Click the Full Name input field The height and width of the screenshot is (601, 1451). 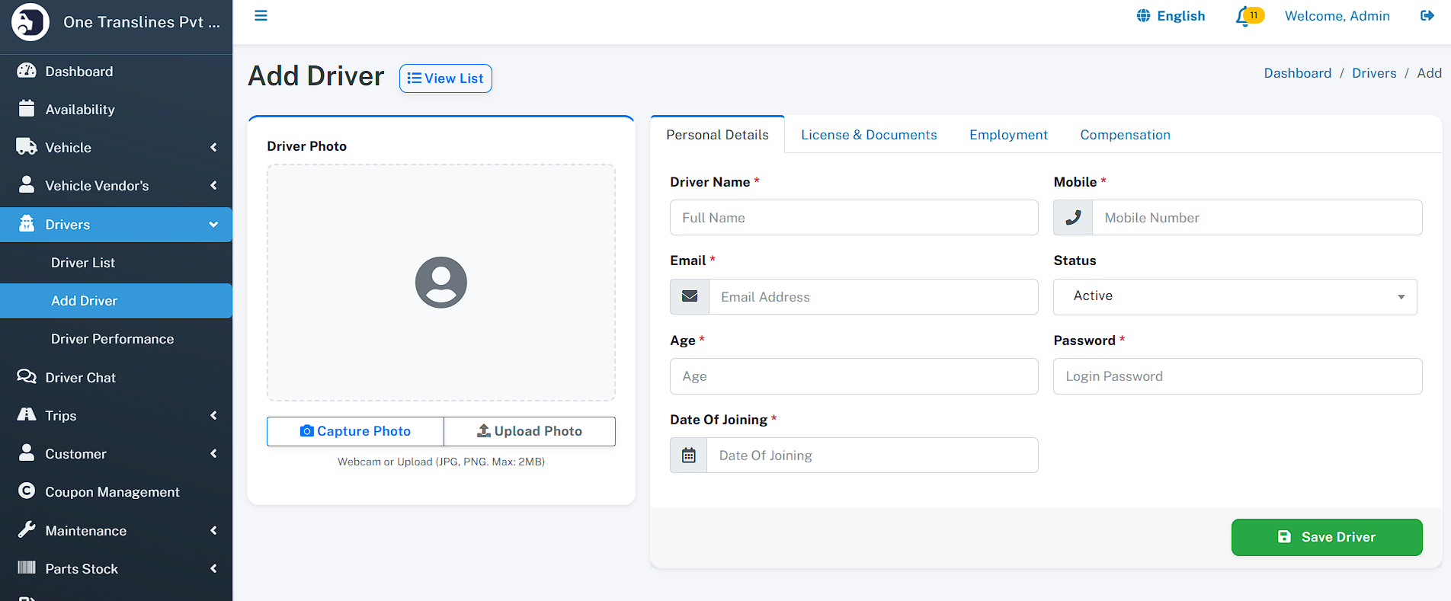pos(854,218)
